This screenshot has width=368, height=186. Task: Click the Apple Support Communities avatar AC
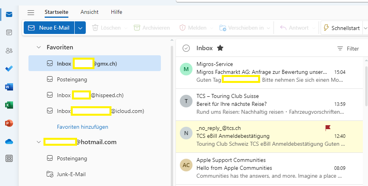pyautogui.click(x=186, y=165)
